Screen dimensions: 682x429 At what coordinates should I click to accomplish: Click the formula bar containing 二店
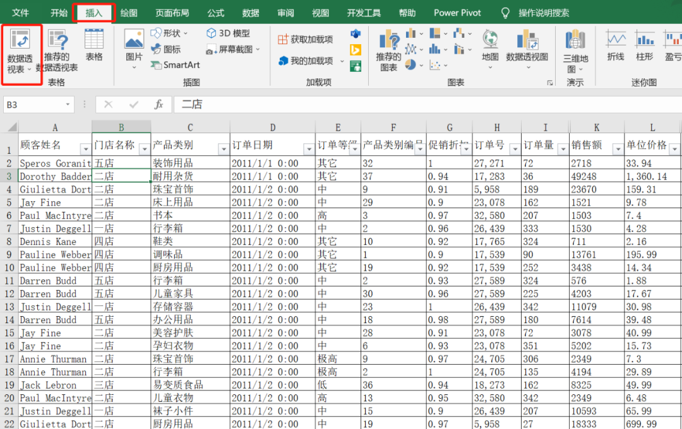pyautogui.click(x=428, y=104)
